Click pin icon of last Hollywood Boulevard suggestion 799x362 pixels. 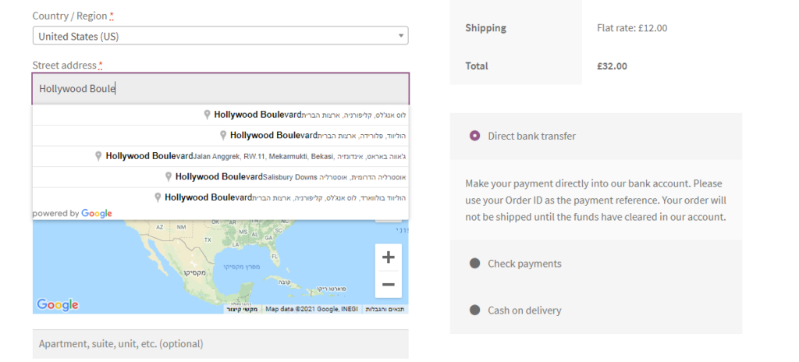pyautogui.click(x=158, y=198)
